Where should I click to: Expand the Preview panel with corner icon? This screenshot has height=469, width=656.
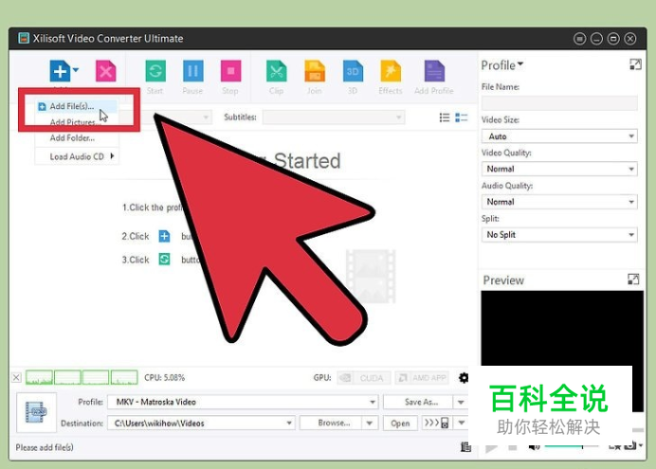(x=633, y=280)
